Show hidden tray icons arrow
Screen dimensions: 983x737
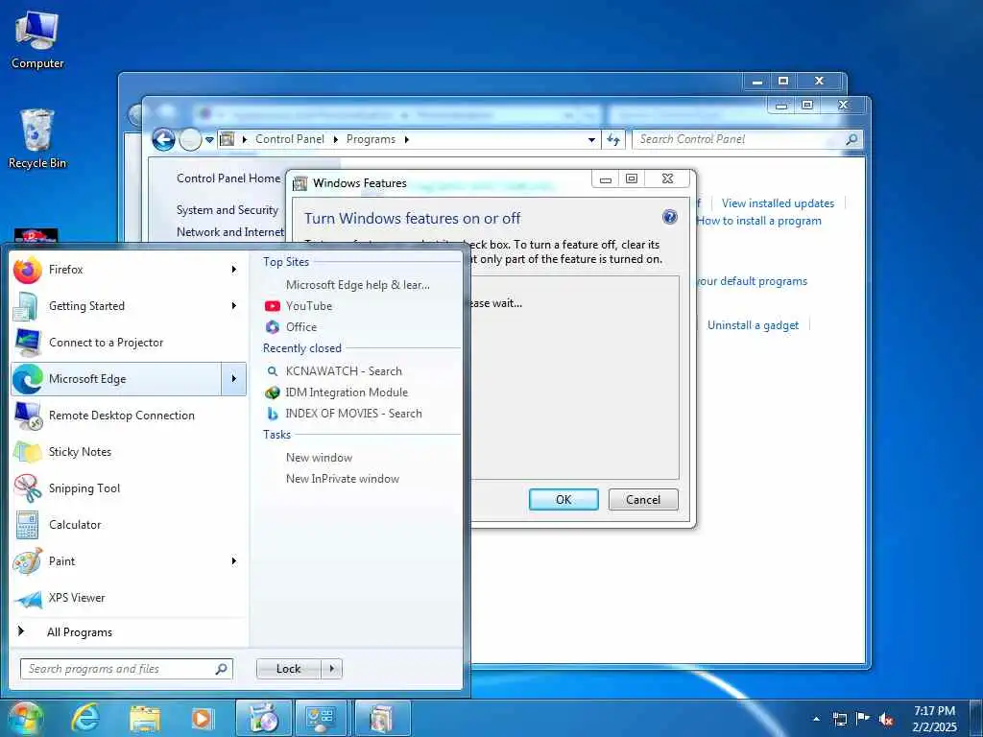(x=816, y=719)
